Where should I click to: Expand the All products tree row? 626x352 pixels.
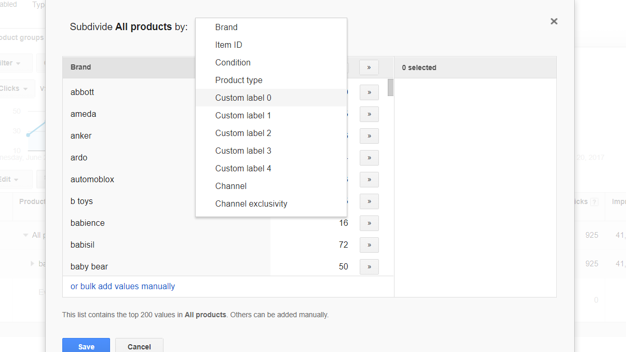click(x=26, y=235)
